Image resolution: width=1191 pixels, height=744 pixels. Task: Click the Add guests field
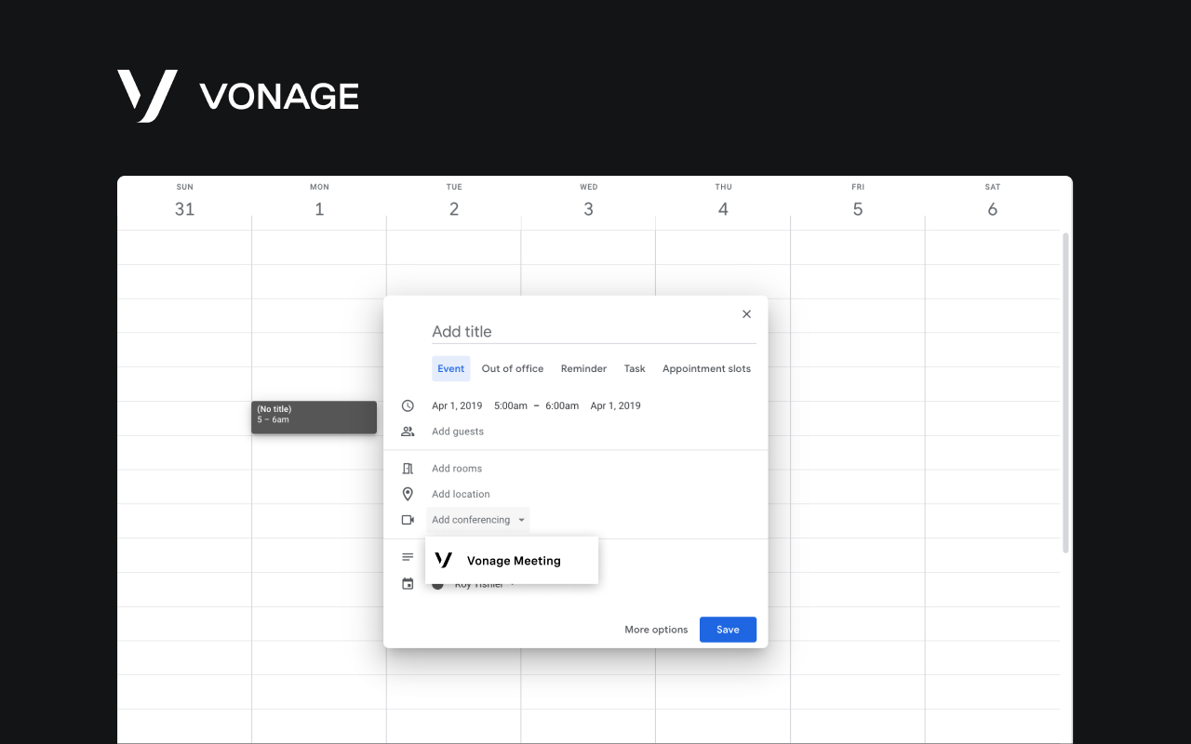click(x=458, y=432)
